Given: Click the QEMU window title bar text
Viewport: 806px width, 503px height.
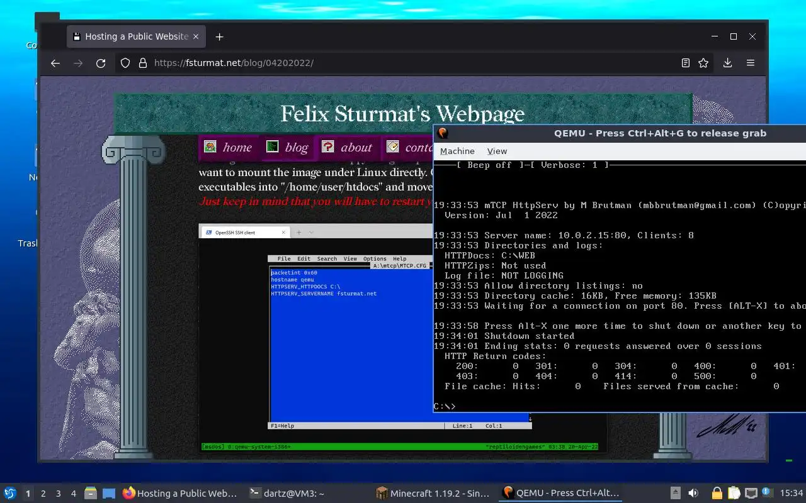Looking at the screenshot, I should [660, 133].
